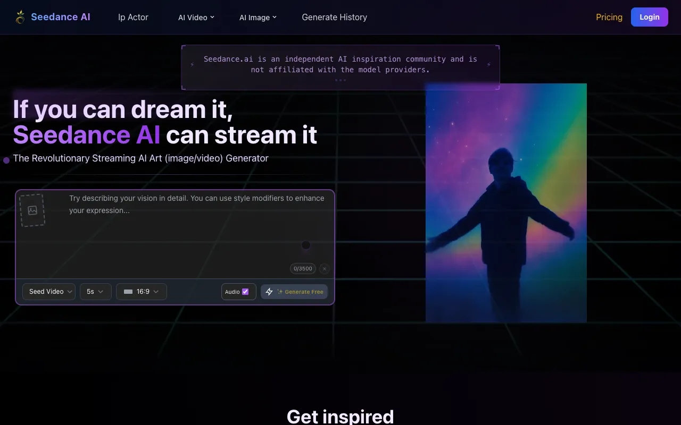
Task: Toggle the Audio checkbox off
Action: (245, 291)
